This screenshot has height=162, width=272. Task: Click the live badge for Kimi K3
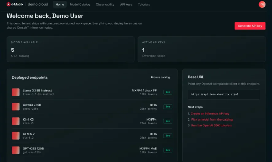(168, 121)
